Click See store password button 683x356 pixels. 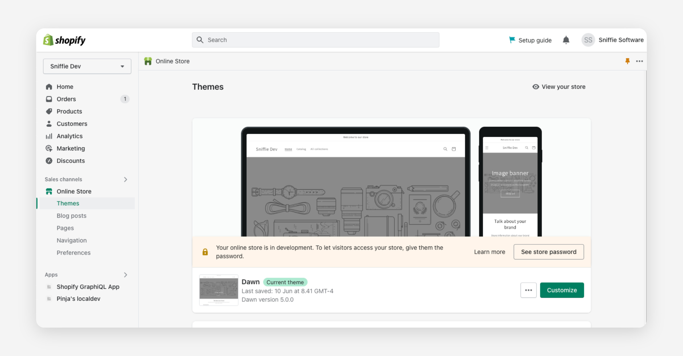point(548,252)
